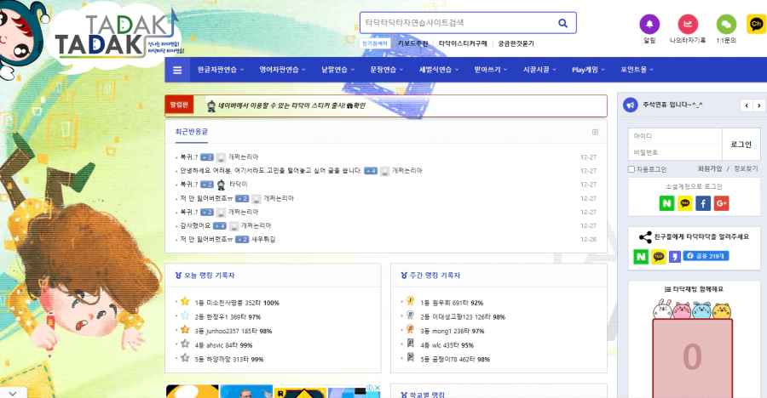
Task: Share via KakaoTalk share icon
Action: pyautogui.click(x=659, y=256)
